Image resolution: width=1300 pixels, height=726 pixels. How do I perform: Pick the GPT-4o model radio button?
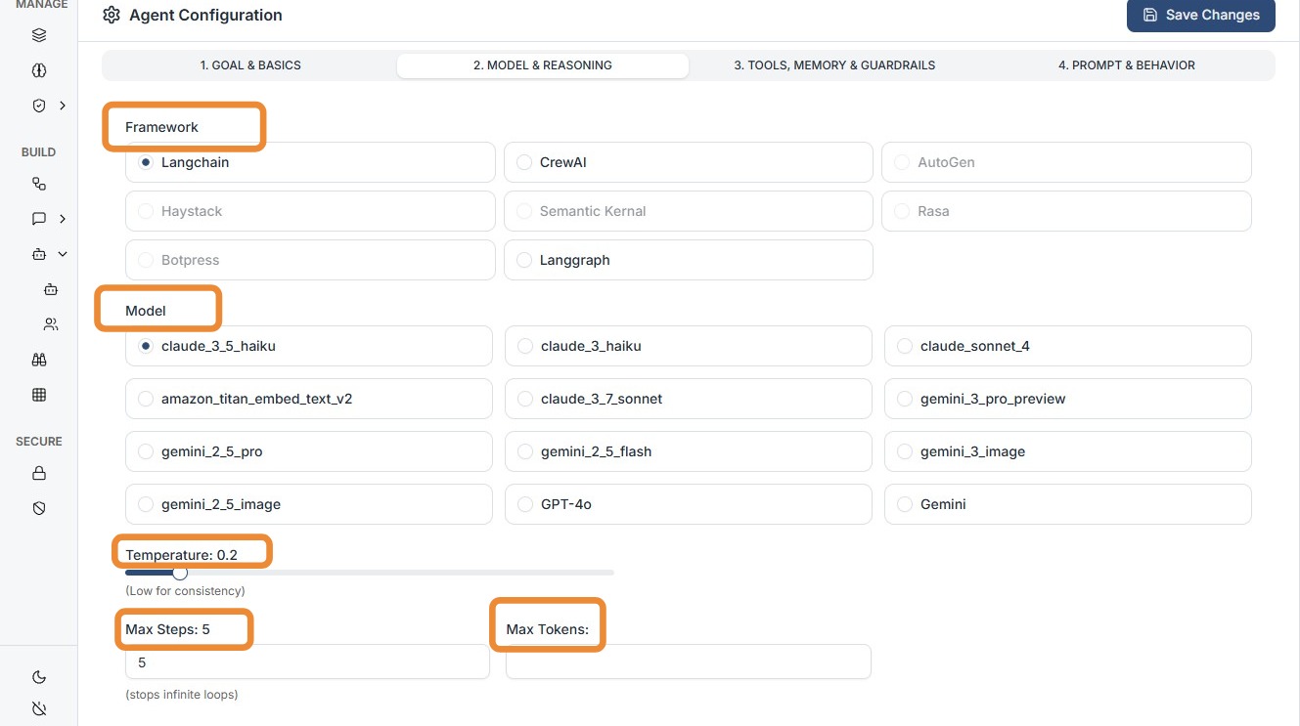tap(525, 504)
